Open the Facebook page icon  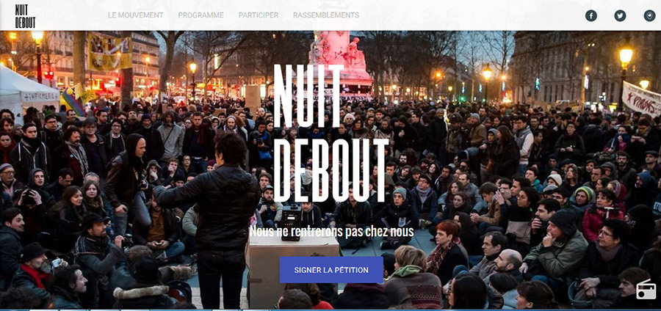[591, 16]
